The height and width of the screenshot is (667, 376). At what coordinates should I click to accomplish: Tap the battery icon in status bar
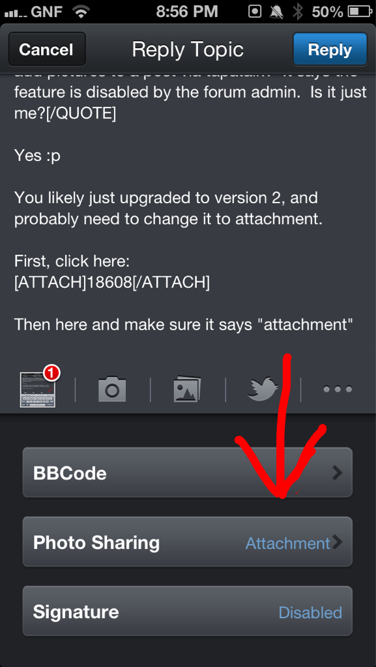(x=360, y=12)
